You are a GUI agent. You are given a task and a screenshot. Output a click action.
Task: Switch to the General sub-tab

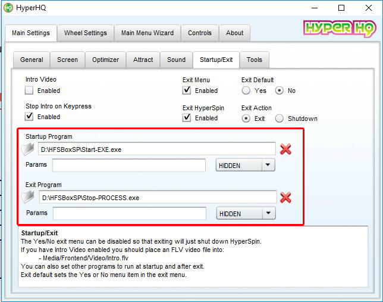[x=32, y=60]
